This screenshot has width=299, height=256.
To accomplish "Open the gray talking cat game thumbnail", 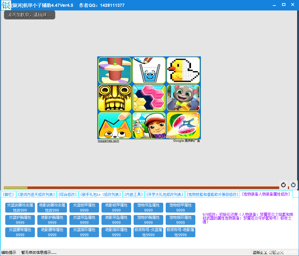I will [x=183, y=98].
